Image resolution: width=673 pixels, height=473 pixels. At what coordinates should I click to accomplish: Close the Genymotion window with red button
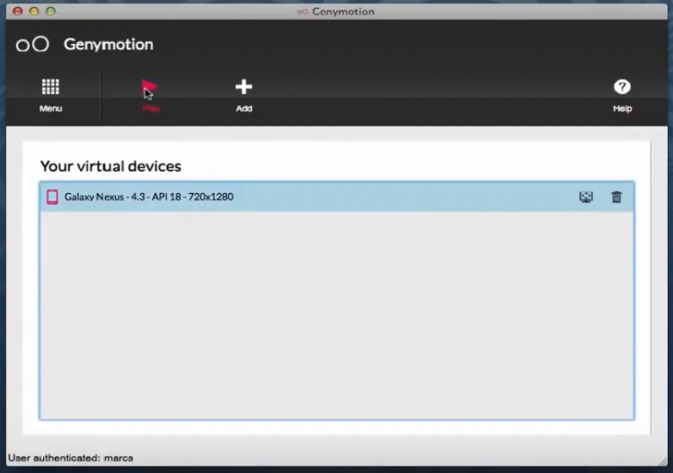[18, 11]
